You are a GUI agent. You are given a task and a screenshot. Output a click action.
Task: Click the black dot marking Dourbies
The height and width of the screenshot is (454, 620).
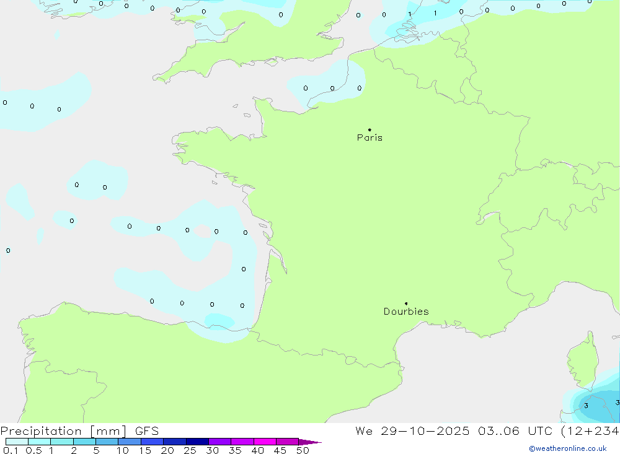tap(406, 303)
